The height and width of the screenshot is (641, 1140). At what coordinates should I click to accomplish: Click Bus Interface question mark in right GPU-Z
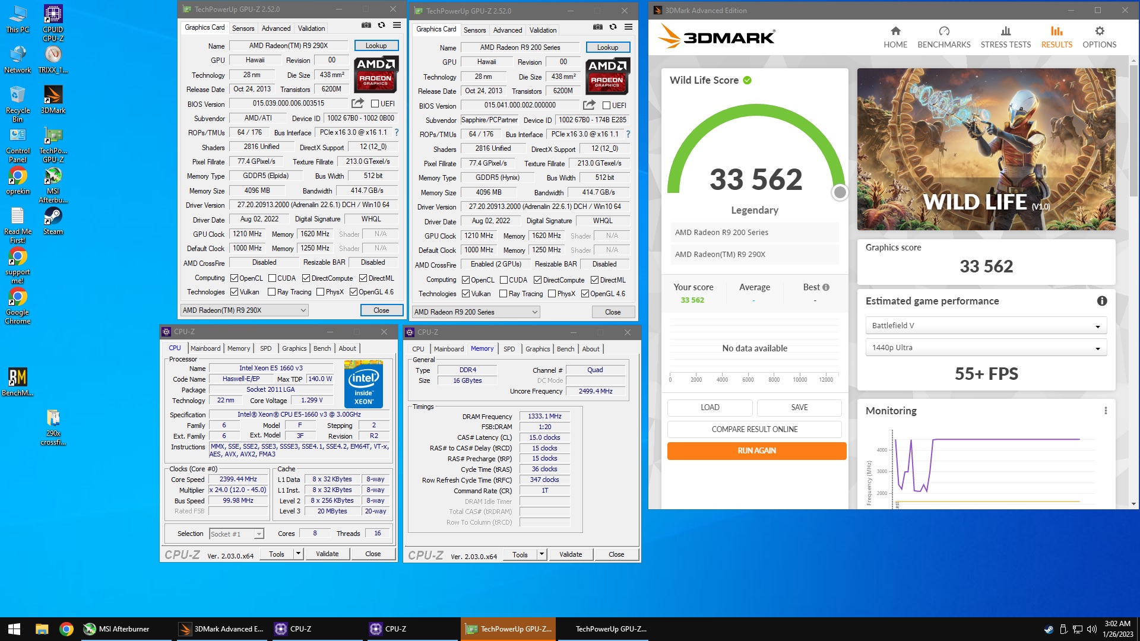coord(628,134)
